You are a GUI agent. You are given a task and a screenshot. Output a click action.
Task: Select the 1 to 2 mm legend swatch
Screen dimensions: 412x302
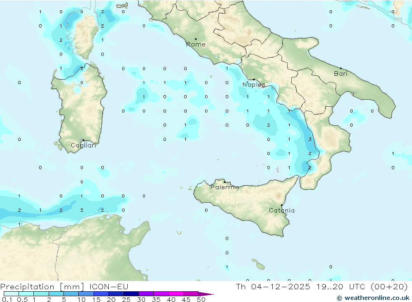coord(41,294)
